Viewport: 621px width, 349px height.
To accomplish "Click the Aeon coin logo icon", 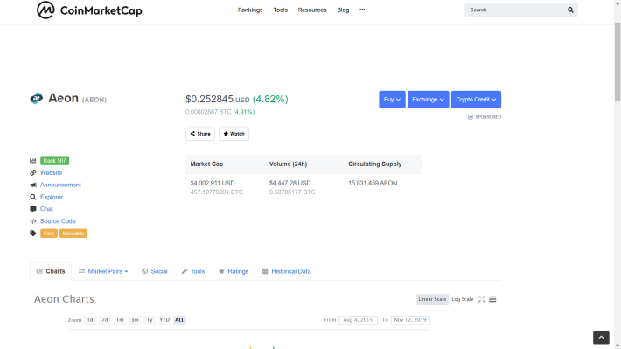I will click(x=37, y=98).
